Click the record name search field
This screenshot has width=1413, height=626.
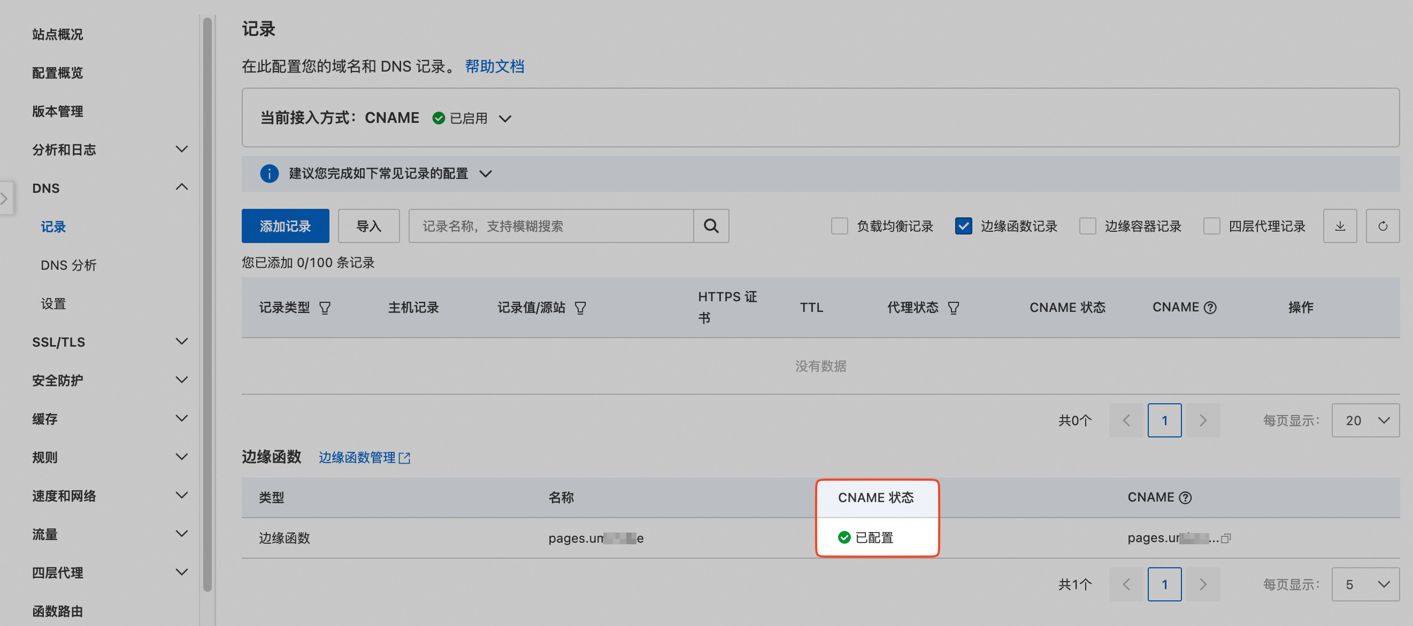pyautogui.click(x=551, y=226)
